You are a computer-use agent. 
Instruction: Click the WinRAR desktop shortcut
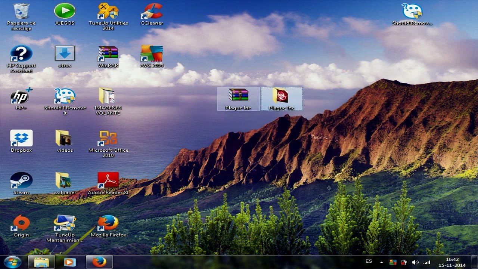(108, 57)
